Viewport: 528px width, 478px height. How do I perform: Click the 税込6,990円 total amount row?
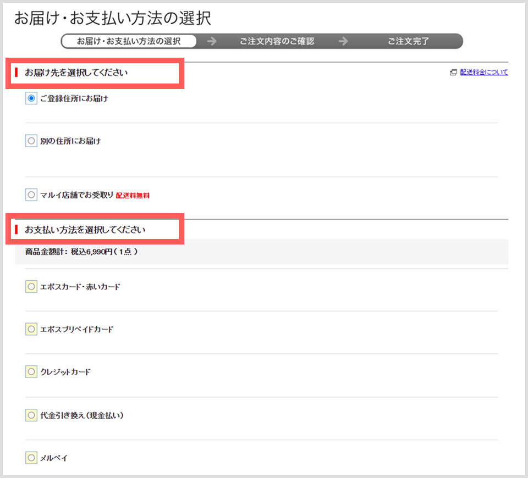click(81, 252)
